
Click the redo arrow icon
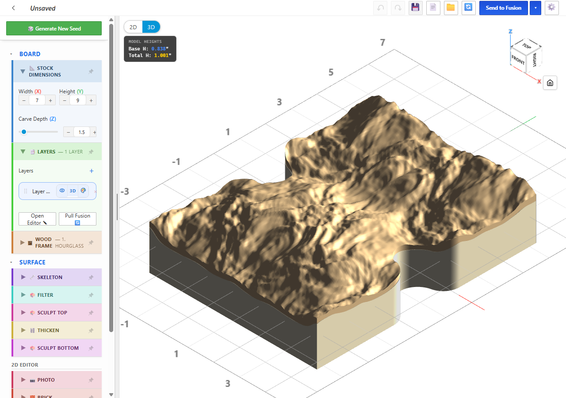click(398, 8)
